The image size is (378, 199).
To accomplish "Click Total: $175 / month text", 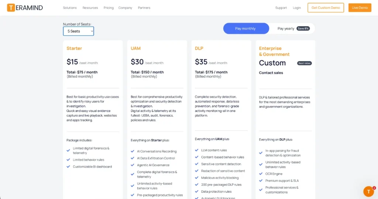I will click(211, 72).
